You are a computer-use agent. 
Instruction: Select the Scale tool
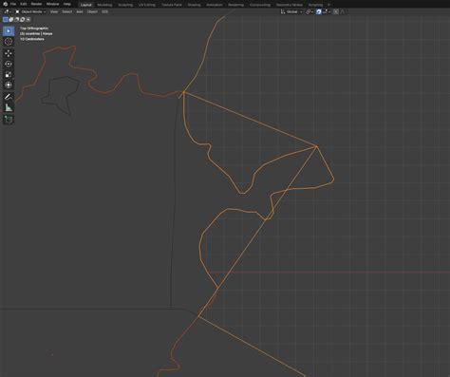9,75
